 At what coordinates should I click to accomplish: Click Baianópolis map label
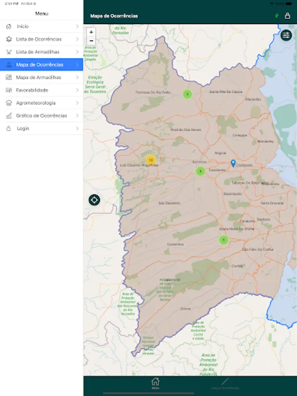click(x=233, y=194)
